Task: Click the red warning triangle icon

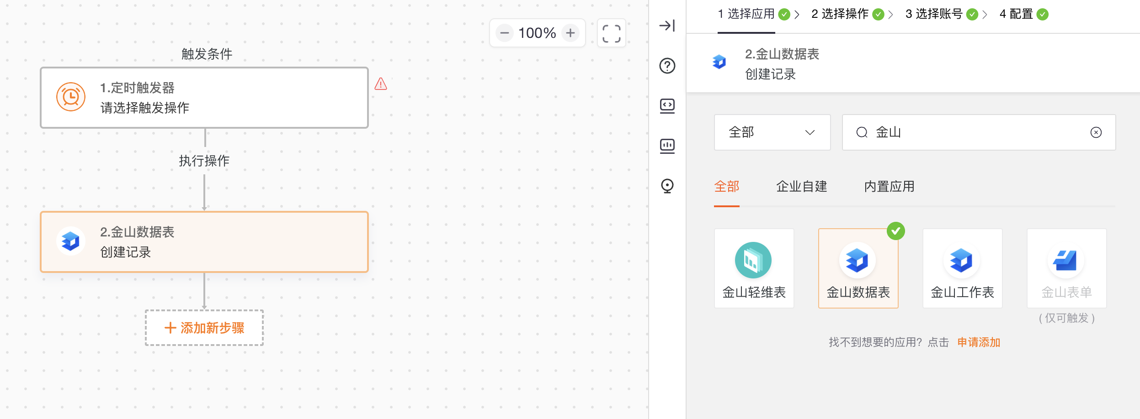Action: (381, 84)
